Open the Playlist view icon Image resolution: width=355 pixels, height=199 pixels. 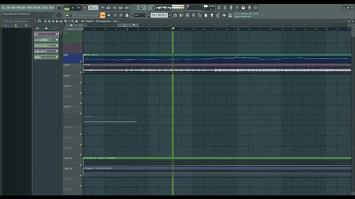pyautogui.click(x=175, y=15)
